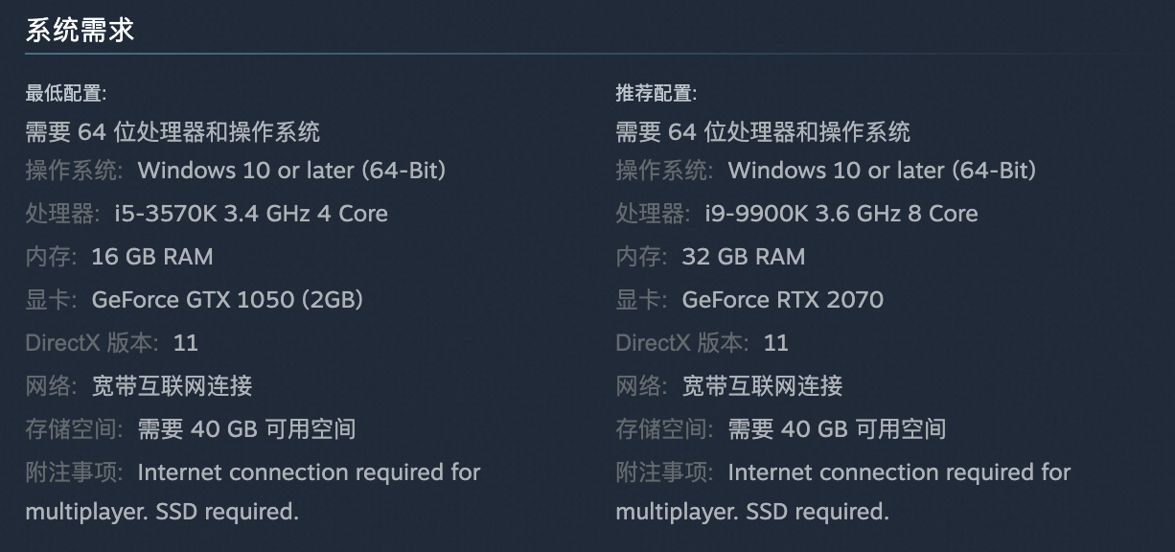Select the 32 GB RAM text
The height and width of the screenshot is (552, 1175).
743,256
